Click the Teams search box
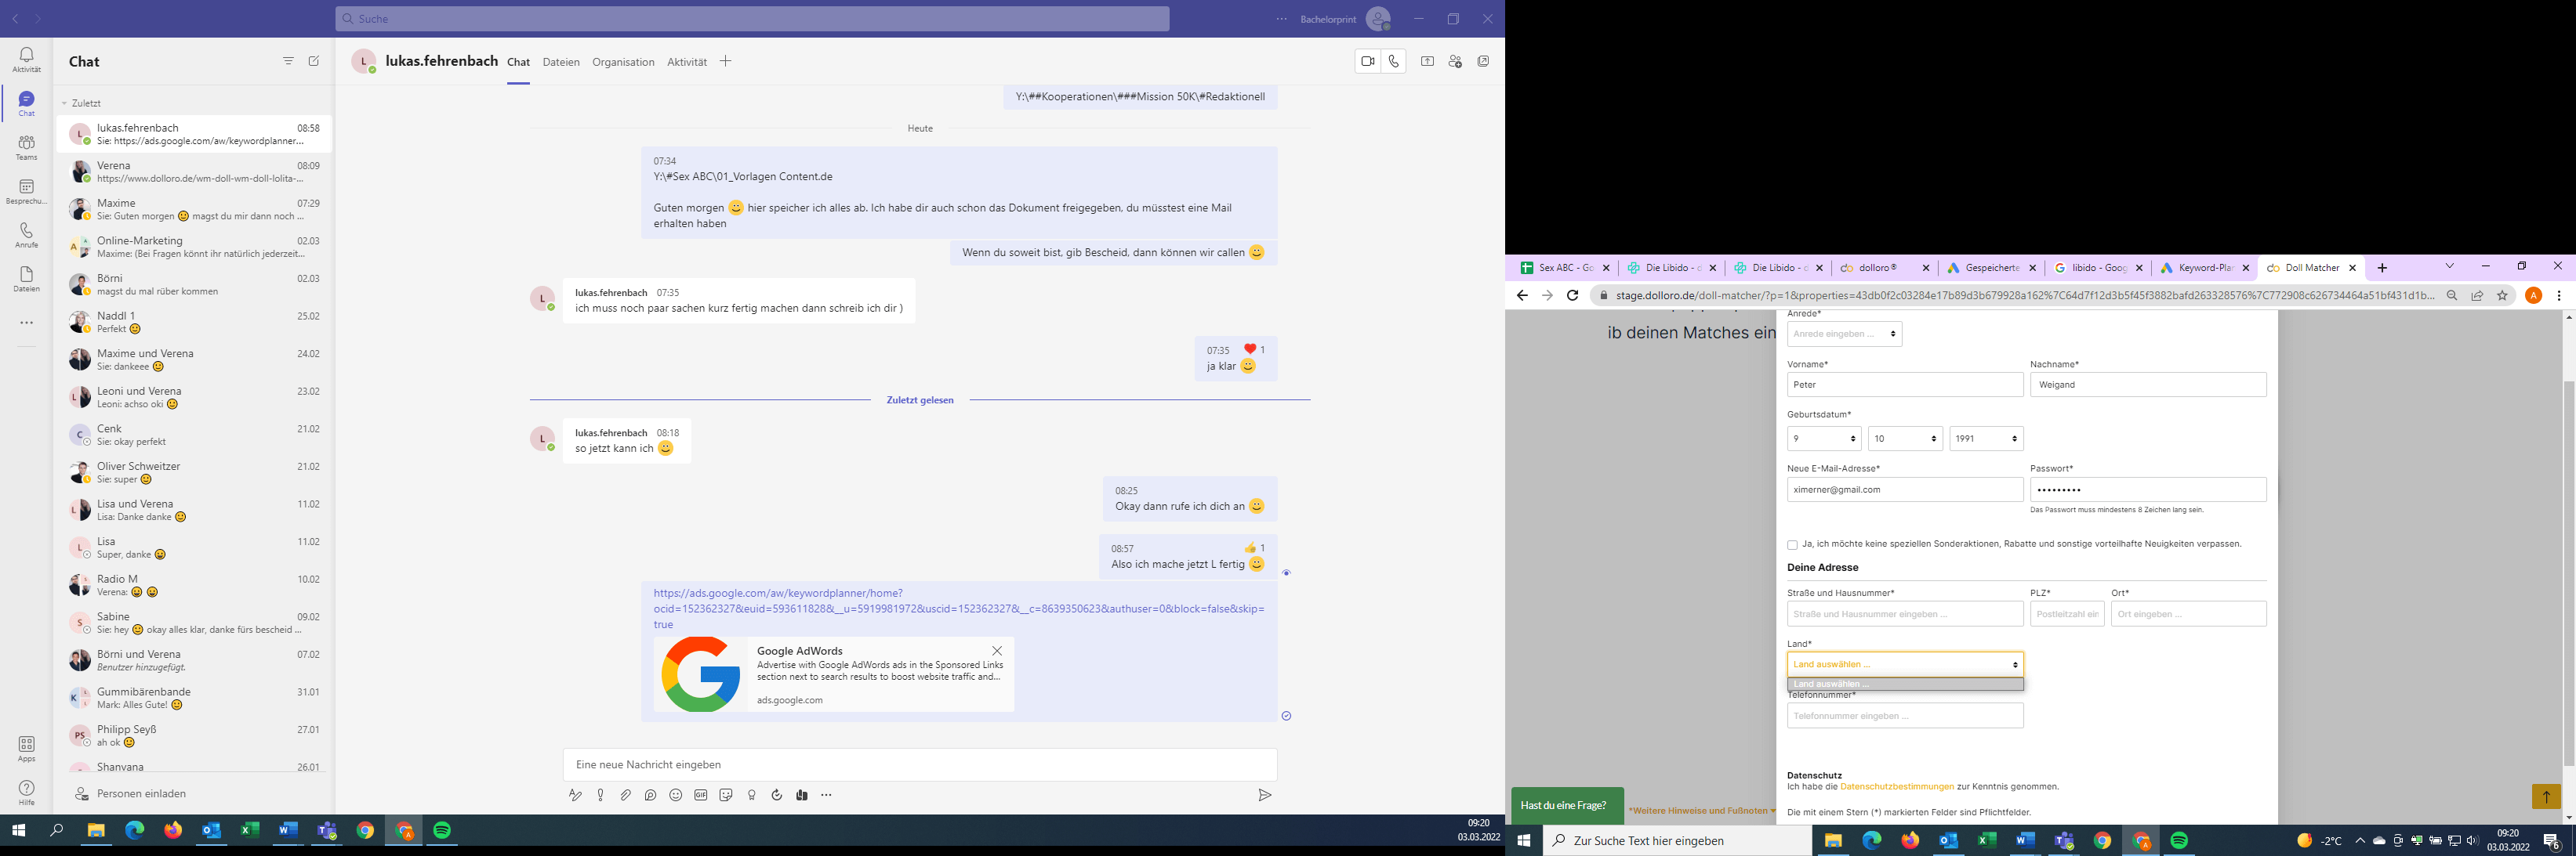The image size is (2576, 856). click(x=752, y=19)
